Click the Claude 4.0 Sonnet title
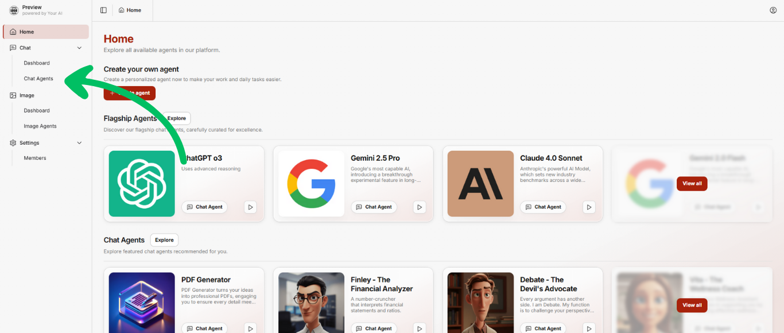 551,158
